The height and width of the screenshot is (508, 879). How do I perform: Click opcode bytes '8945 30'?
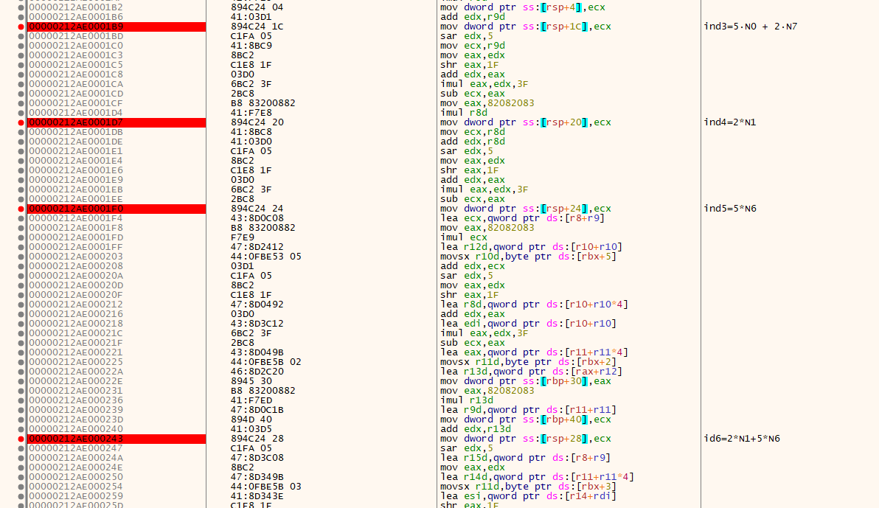(251, 381)
